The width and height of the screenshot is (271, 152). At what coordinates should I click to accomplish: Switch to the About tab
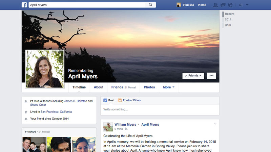point(99,87)
